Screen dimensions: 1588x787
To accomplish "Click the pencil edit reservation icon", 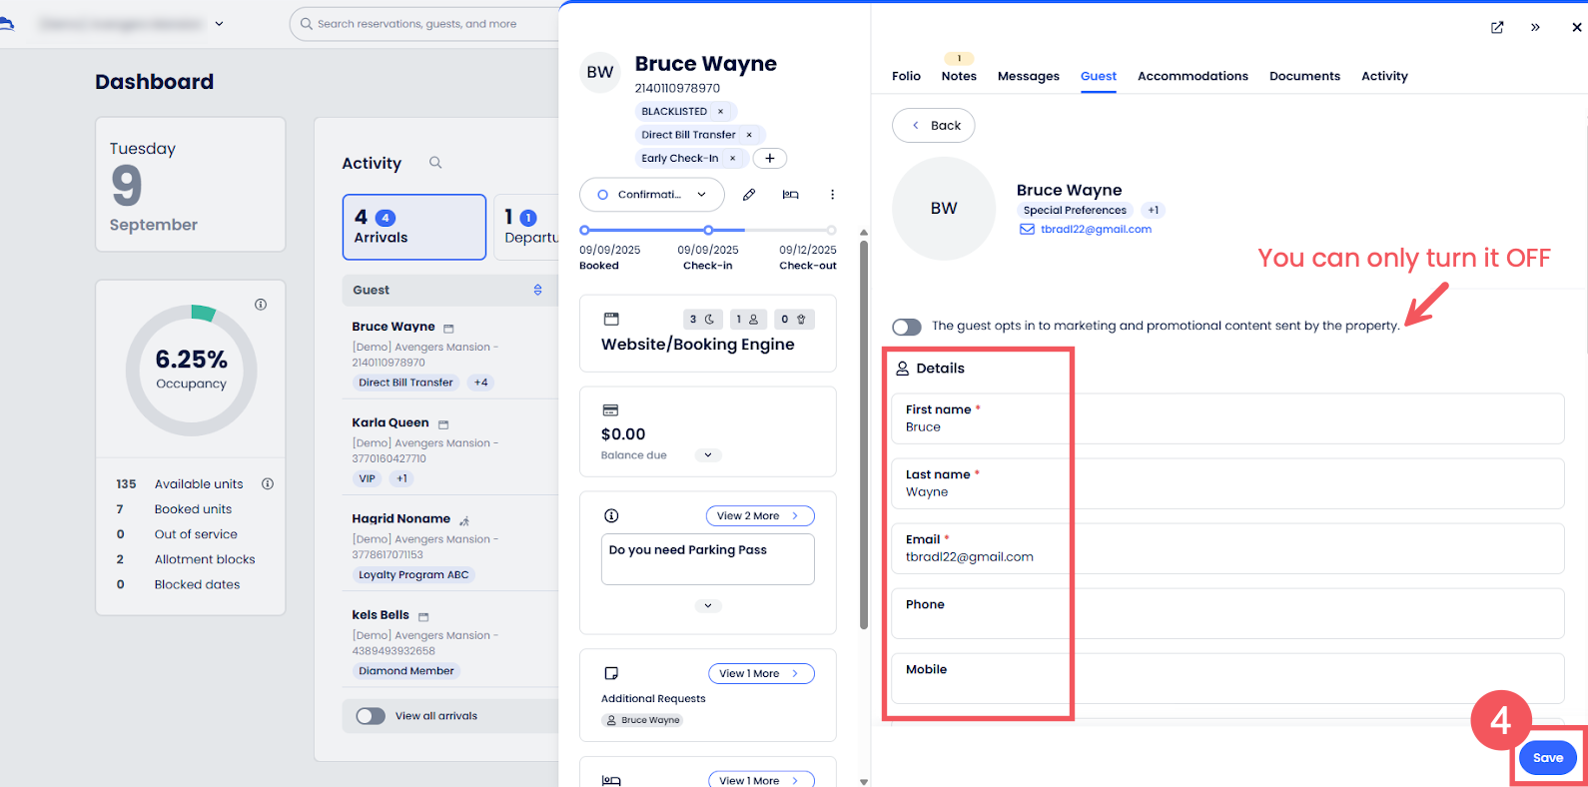I will [749, 195].
